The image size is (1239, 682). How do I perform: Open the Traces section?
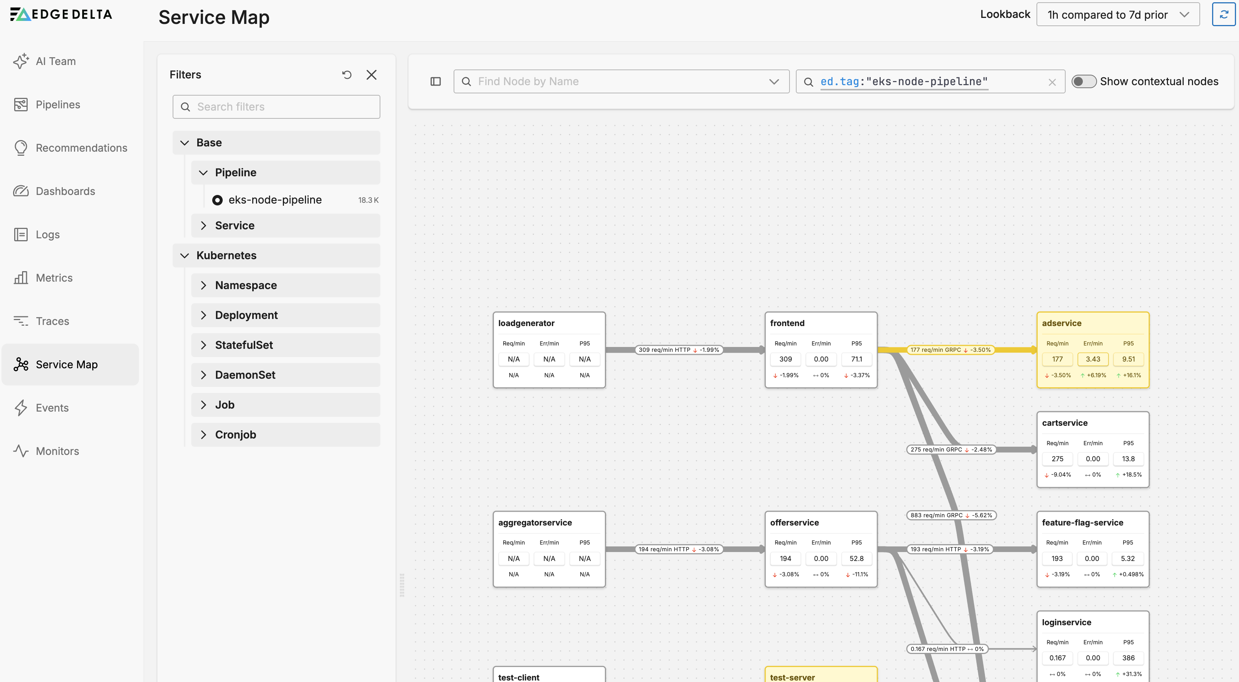coord(52,321)
